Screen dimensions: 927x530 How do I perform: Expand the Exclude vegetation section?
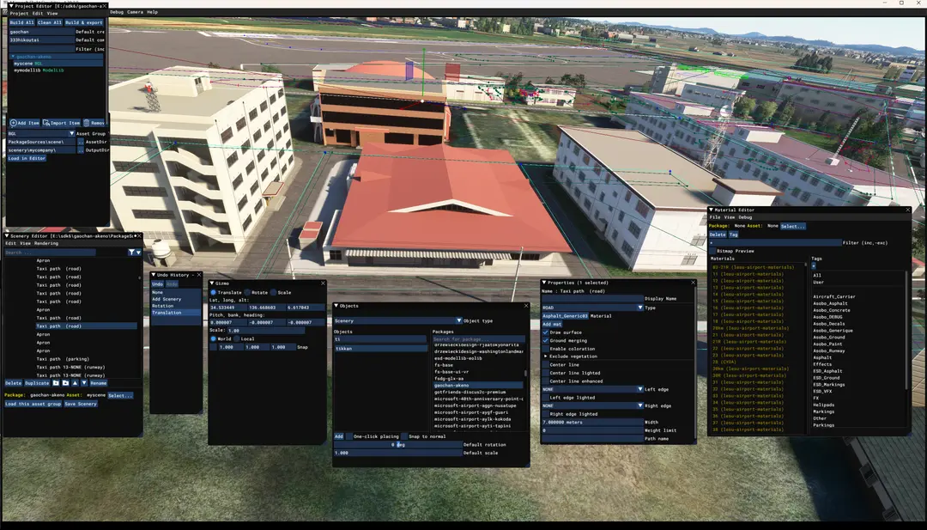click(546, 356)
